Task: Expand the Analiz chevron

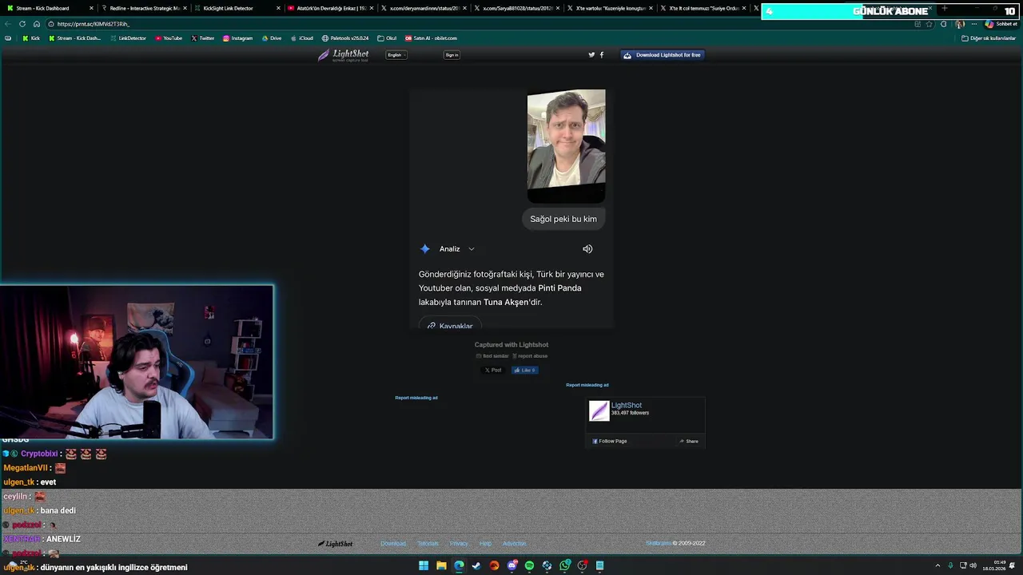Action: tap(472, 249)
